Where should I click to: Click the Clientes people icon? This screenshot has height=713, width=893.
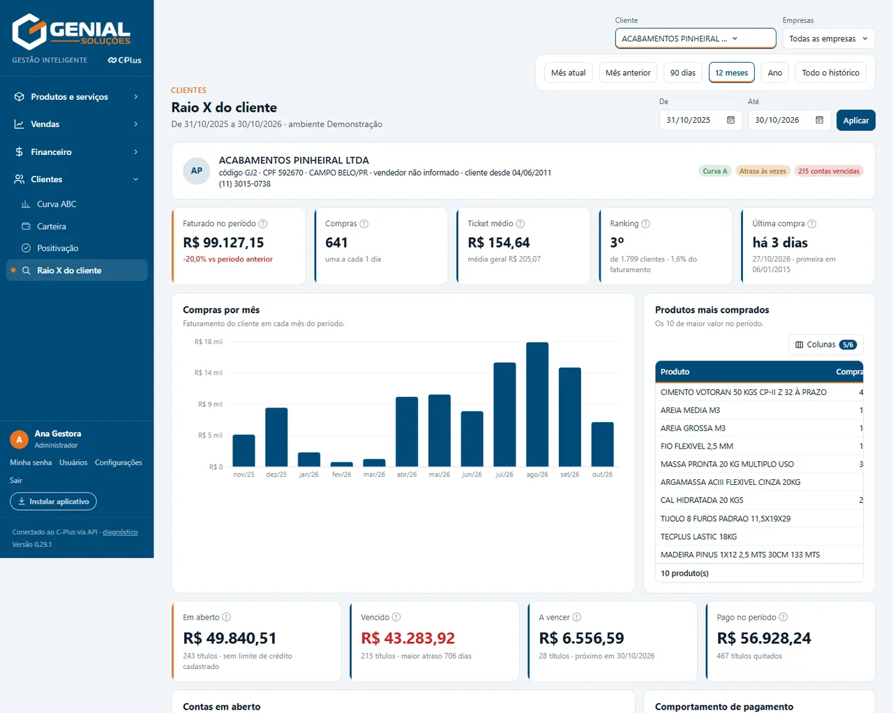coord(19,179)
